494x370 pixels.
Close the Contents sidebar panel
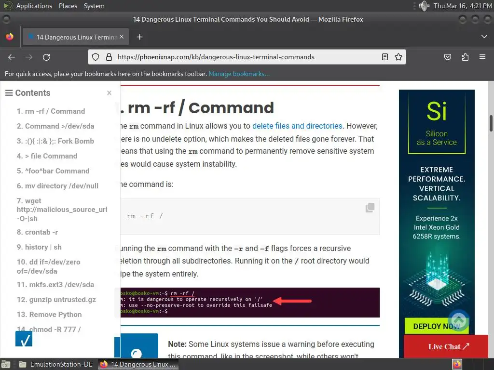109,93
